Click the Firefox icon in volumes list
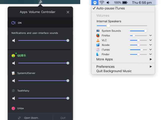 coord(98,36)
